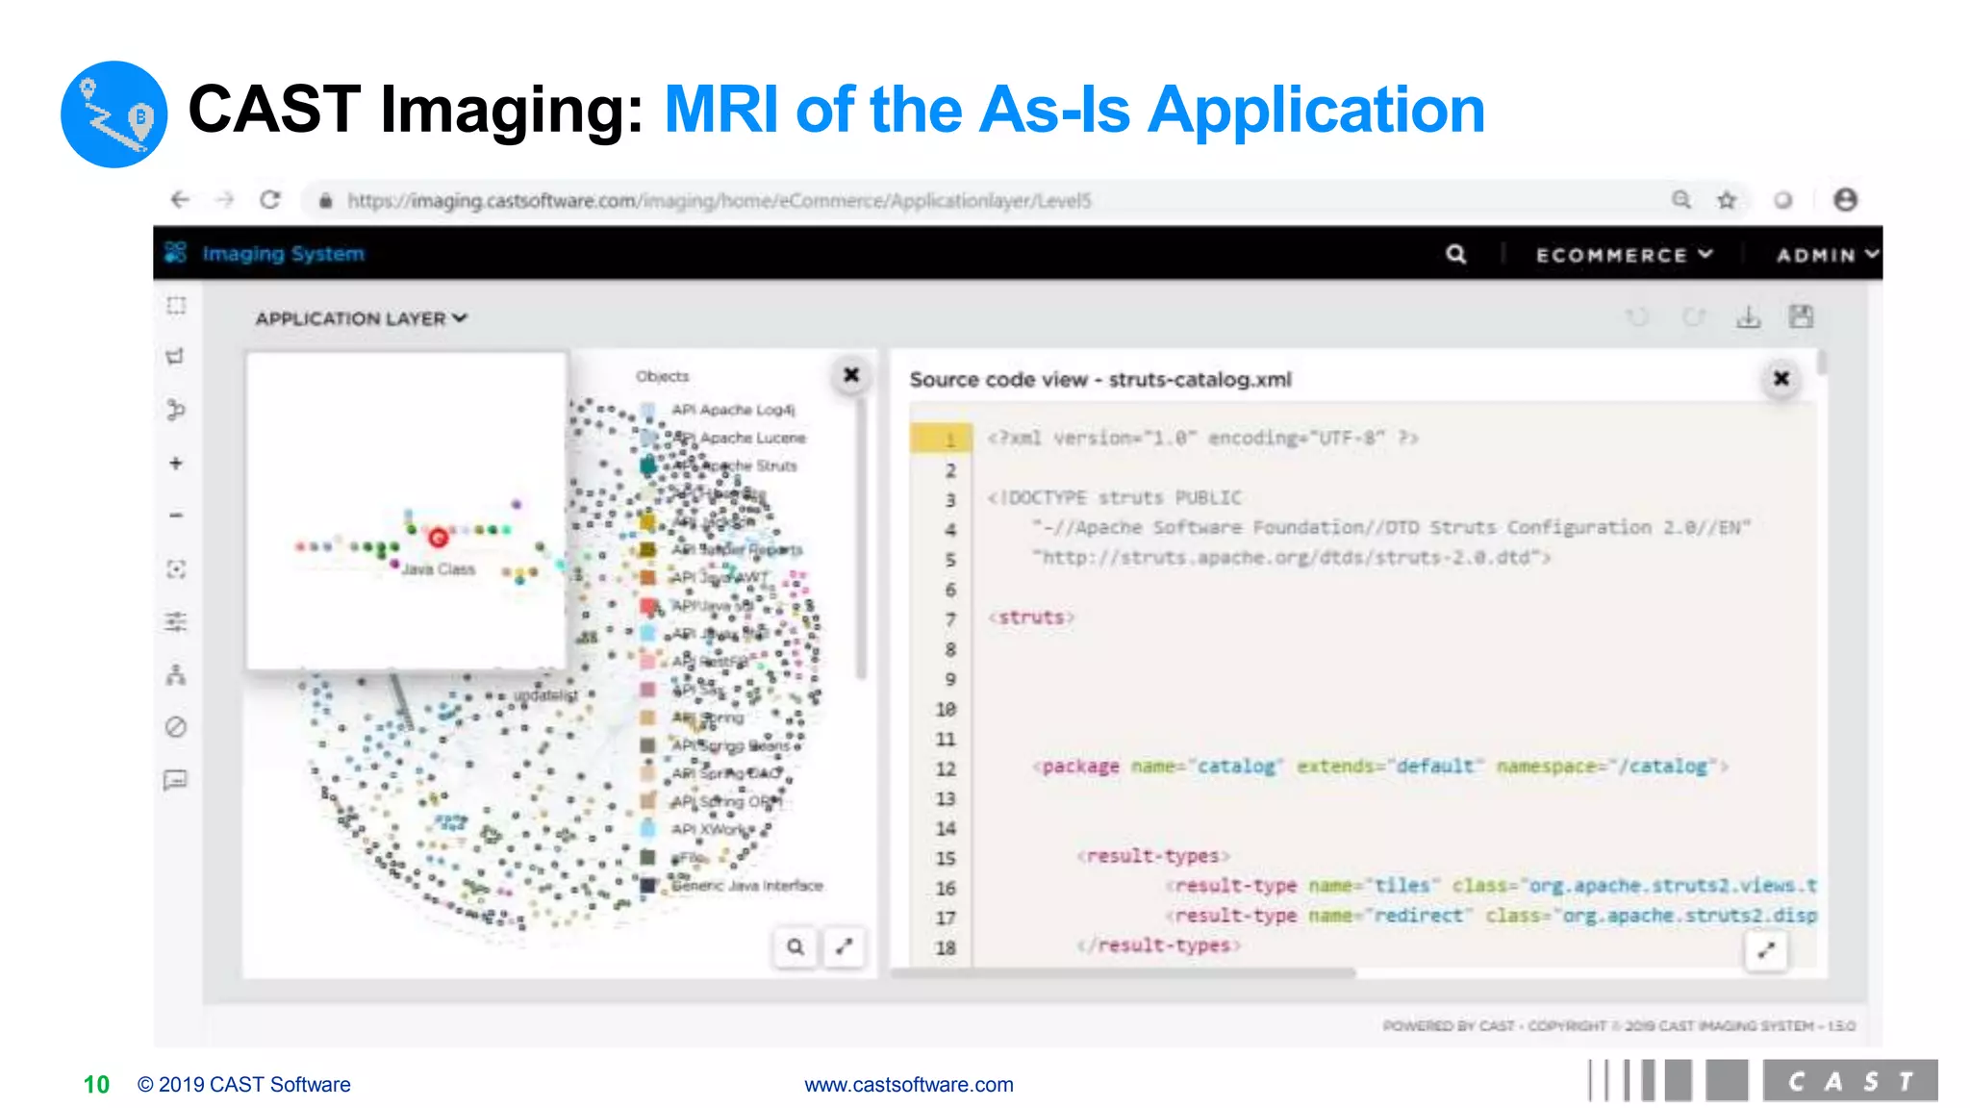Open the APPLICATION LAYER dropdown
Image resolution: width=1970 pixels, height=1108 pixels.
361,318
